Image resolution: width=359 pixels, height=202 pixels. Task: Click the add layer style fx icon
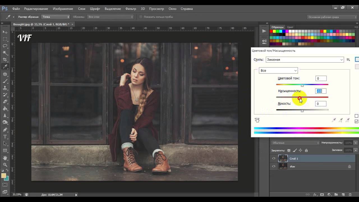(x=315, y=194)
